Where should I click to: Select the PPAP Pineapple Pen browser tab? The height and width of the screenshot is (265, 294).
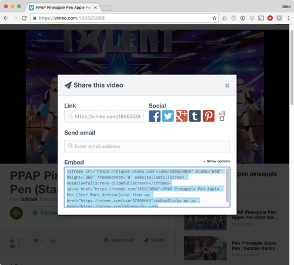pos(63,8)
